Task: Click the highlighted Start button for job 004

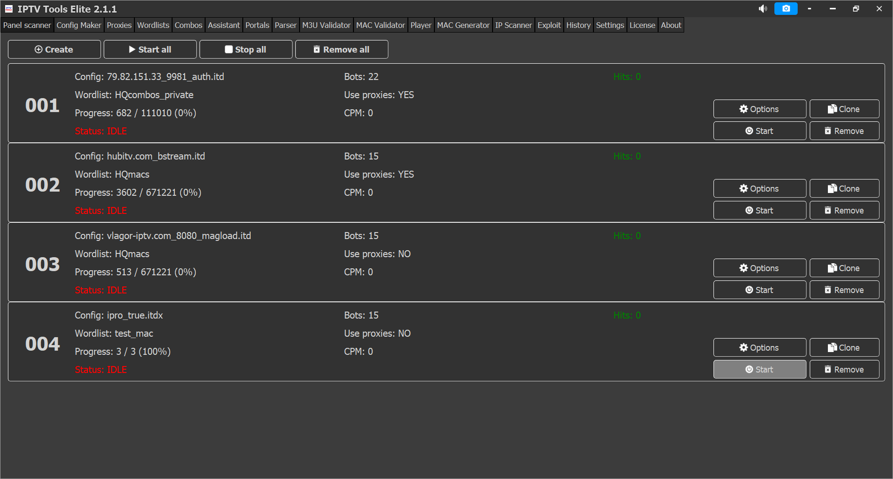Action: [759, 369]
